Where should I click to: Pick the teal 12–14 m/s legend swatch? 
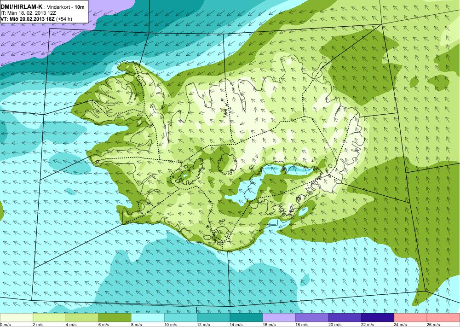click(x=213, y=318)
